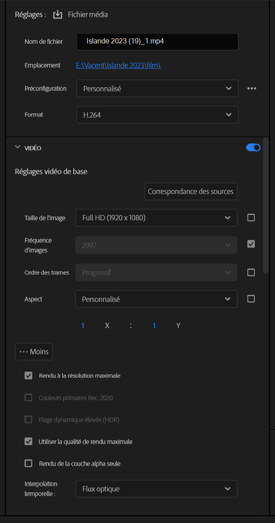This screenshot has width=275, height=523.
Task: Uncheck source match for Fréquence d'images
Action: [251, 244]
